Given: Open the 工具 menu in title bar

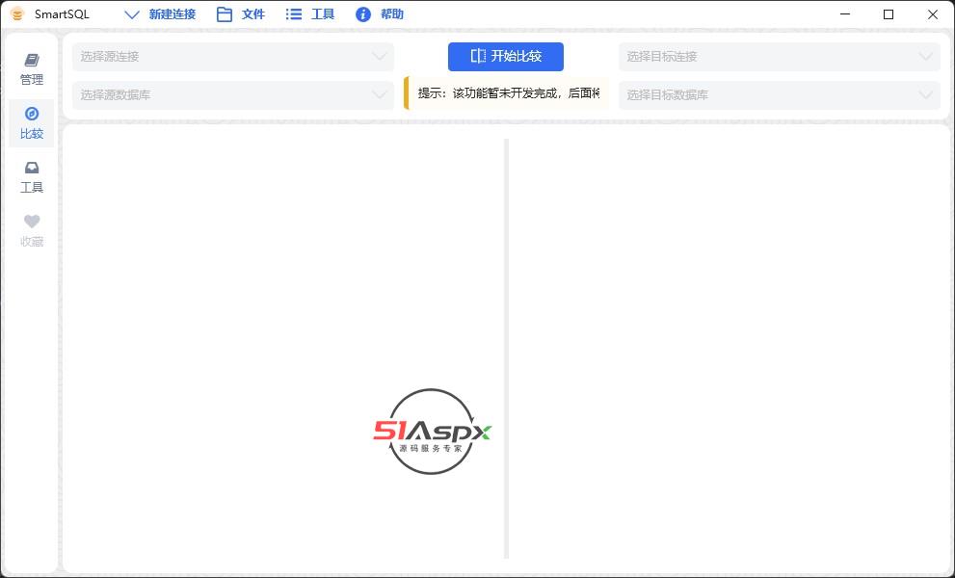Looking at the screenshot, I should pyautogui.click(x=310, y=14).
